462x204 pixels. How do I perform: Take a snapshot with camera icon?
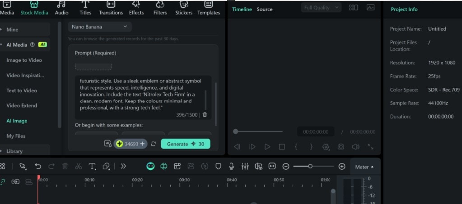[x=341, y=147]
